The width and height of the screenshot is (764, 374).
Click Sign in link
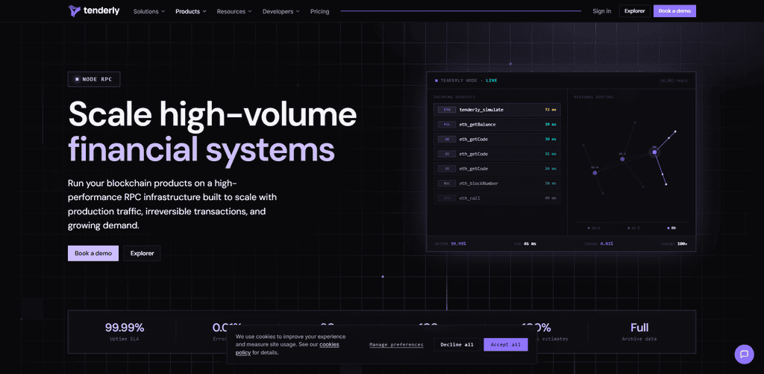coord(602,11)
